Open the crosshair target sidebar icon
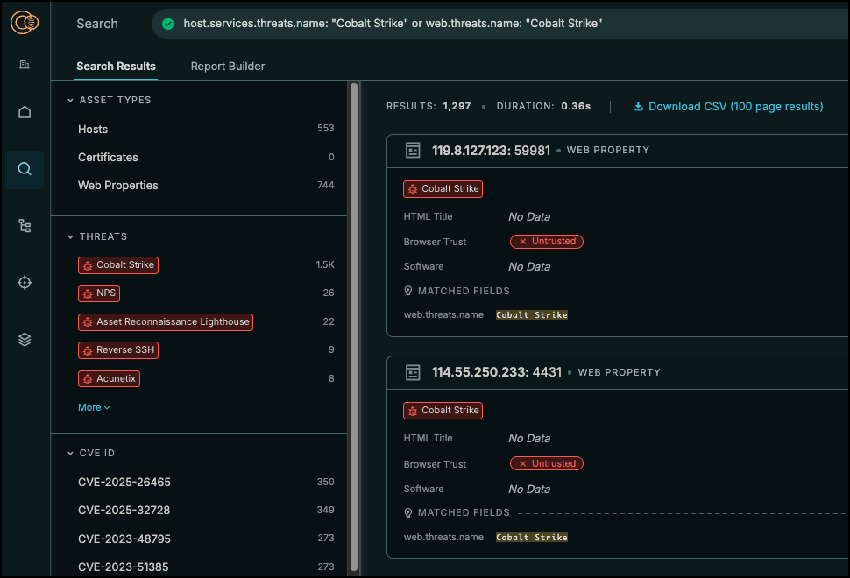The image size is (850, 578). click(x=25, y=282)
